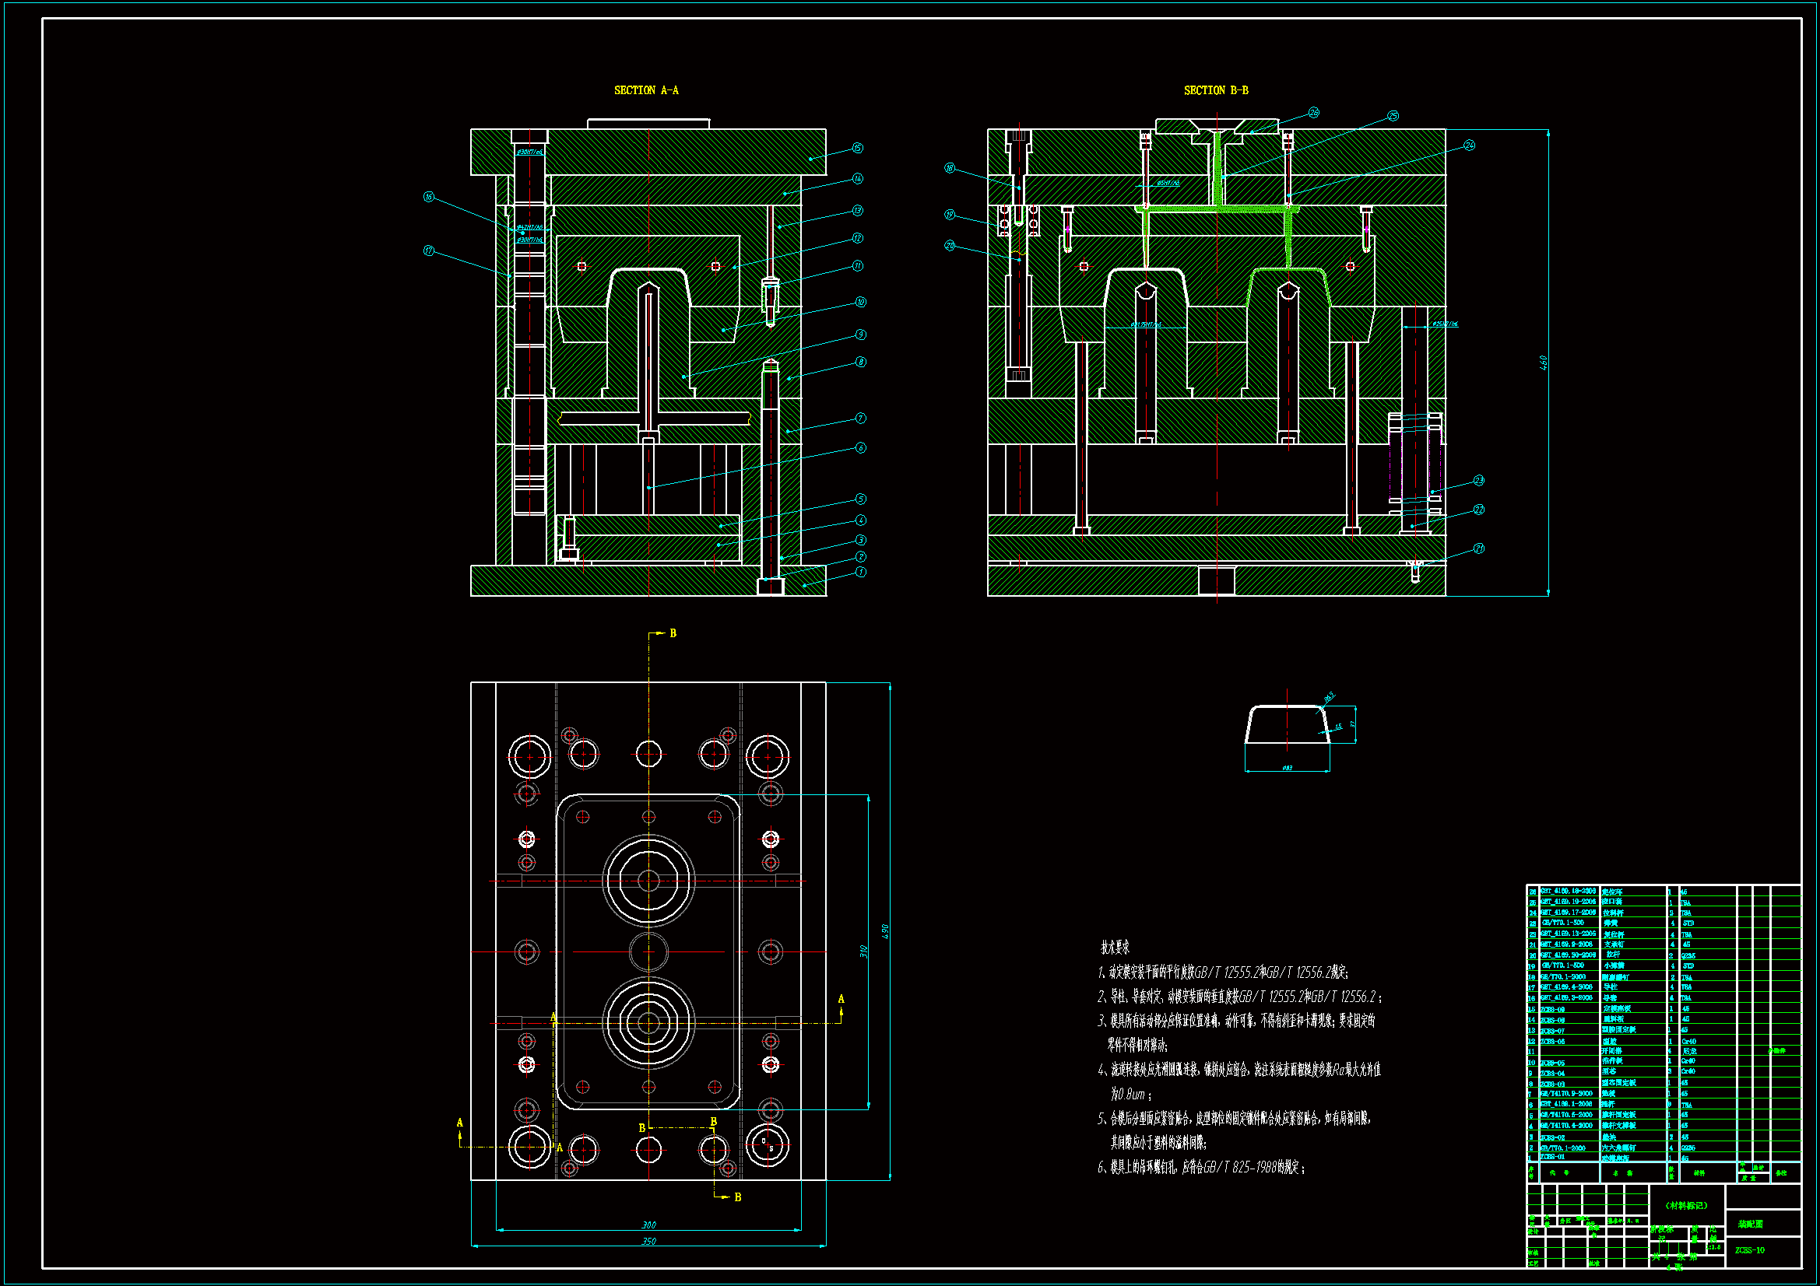The image size is (1820, 1286).
Task: Click the 装配图 title block cell
Action: coord(1750,1224)
